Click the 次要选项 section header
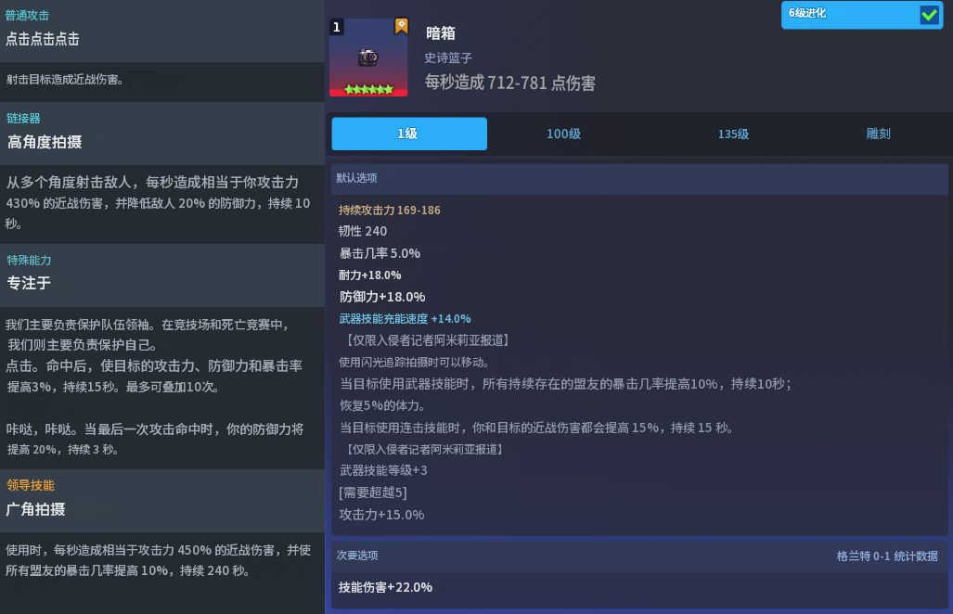953x614 pixels. (639, 555)
